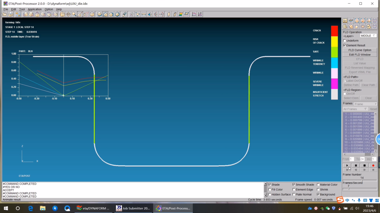Uncheck the Element Result checkbox
Viewport: 380px width, 213px height.
345,45
